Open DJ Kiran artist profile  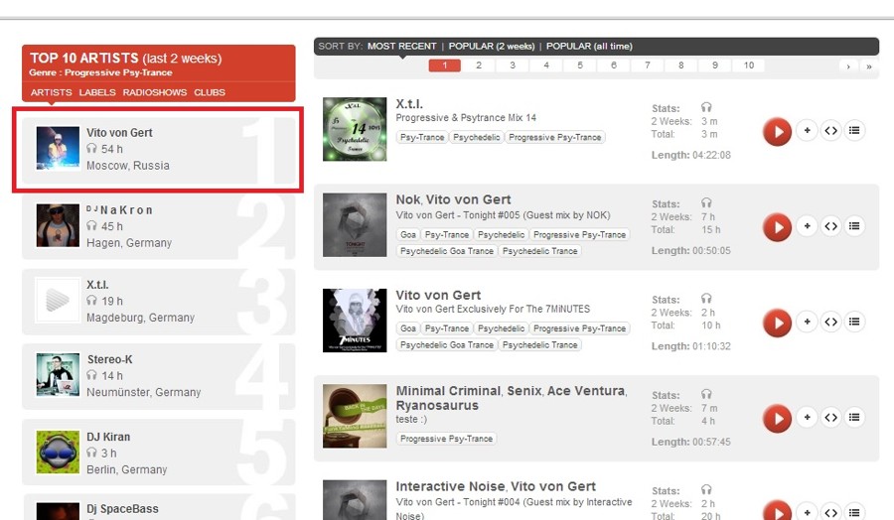[x=108, y=437]
